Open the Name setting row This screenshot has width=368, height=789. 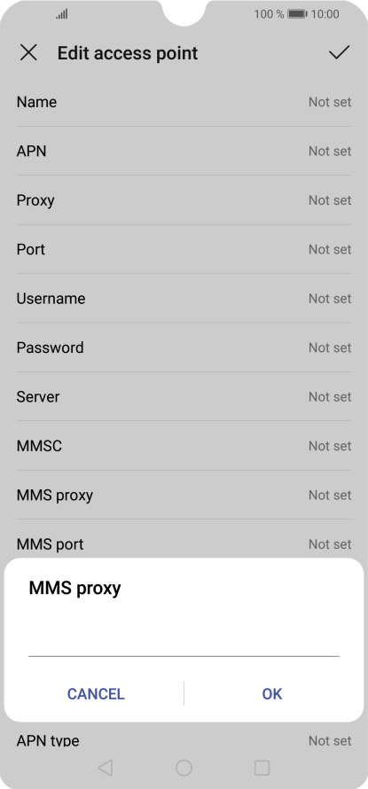pyautogui.click(x=184, y=102)
